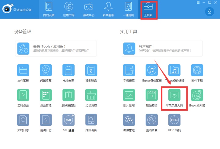Open the 崩溃日志 crash log tool
The height and width of the screenshot is (149, 220).
(x=46, y=120)
